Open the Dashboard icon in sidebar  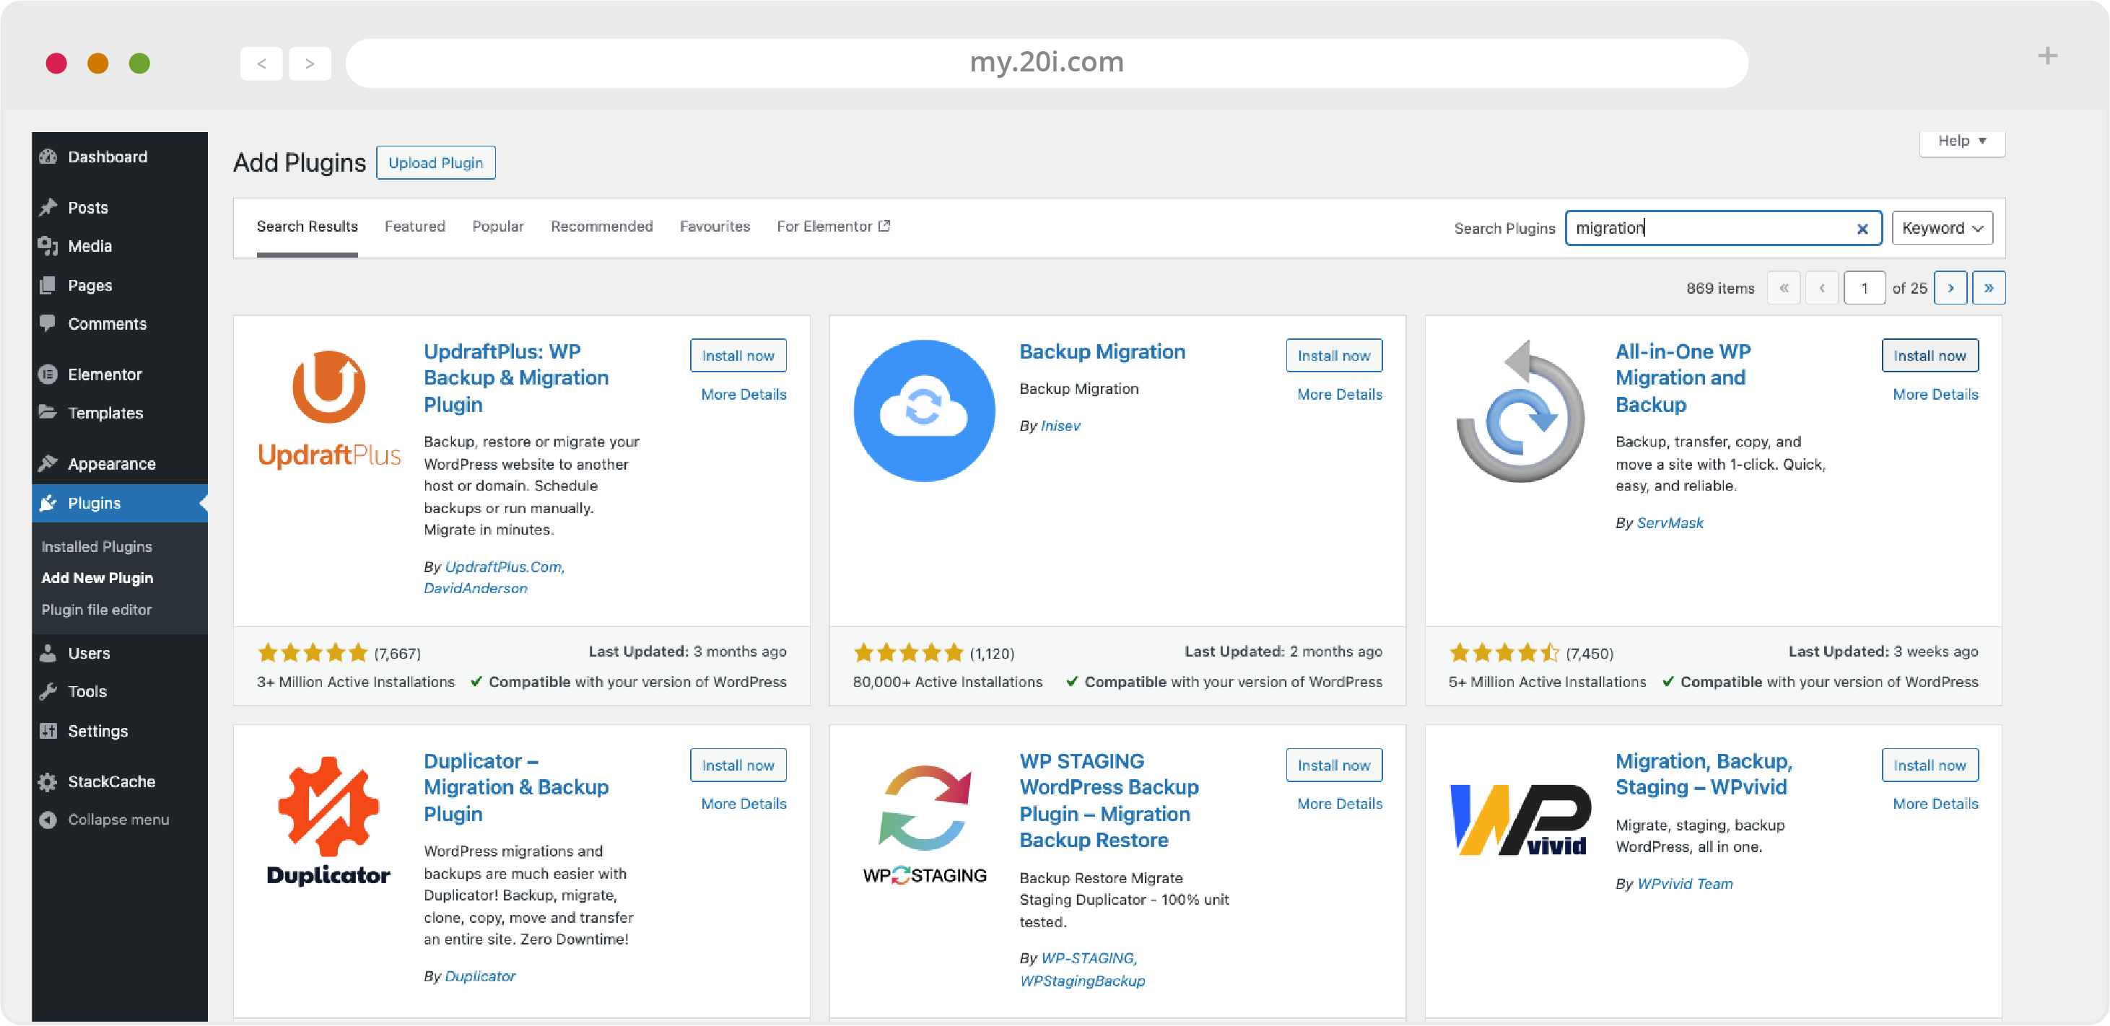coord(48,157)
